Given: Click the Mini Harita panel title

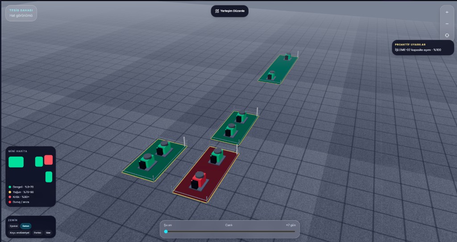Looking at the screenshot, I should tap(17, 151).
